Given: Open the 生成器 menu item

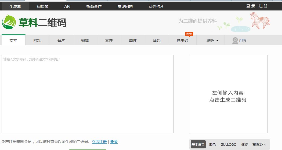Looking at the screenshot, I should point(15,6).
